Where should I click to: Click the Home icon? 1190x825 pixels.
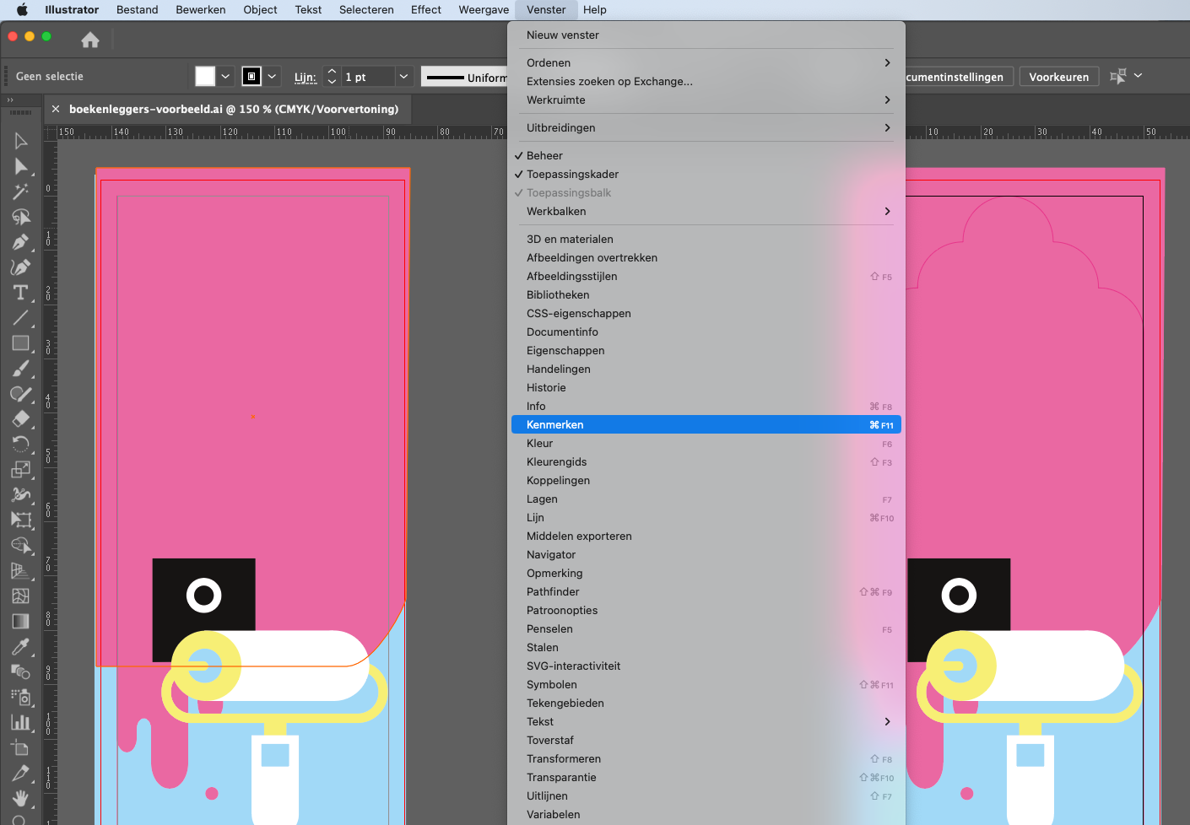(90, 40)
